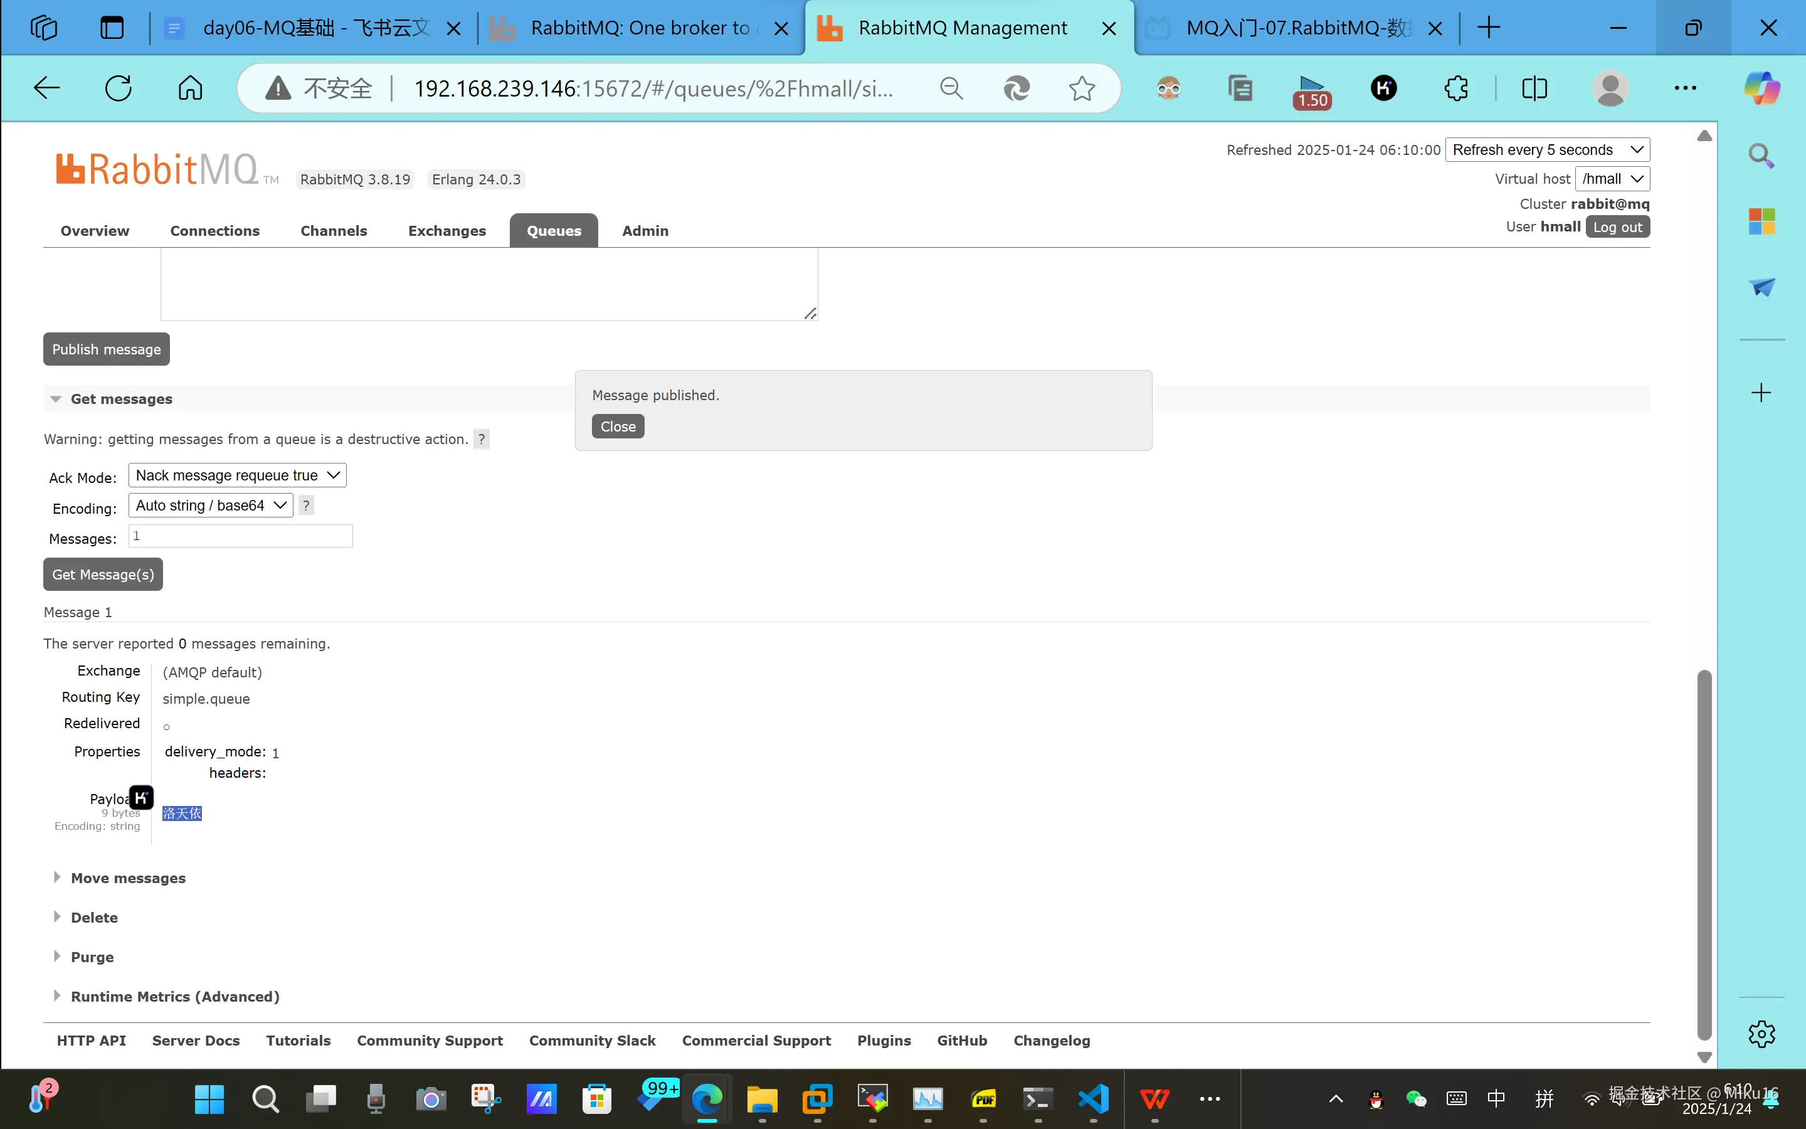Viewport: 1806px width, 1129px height.
Task: Switch to the Overview tab
Action: pos(95,231)
